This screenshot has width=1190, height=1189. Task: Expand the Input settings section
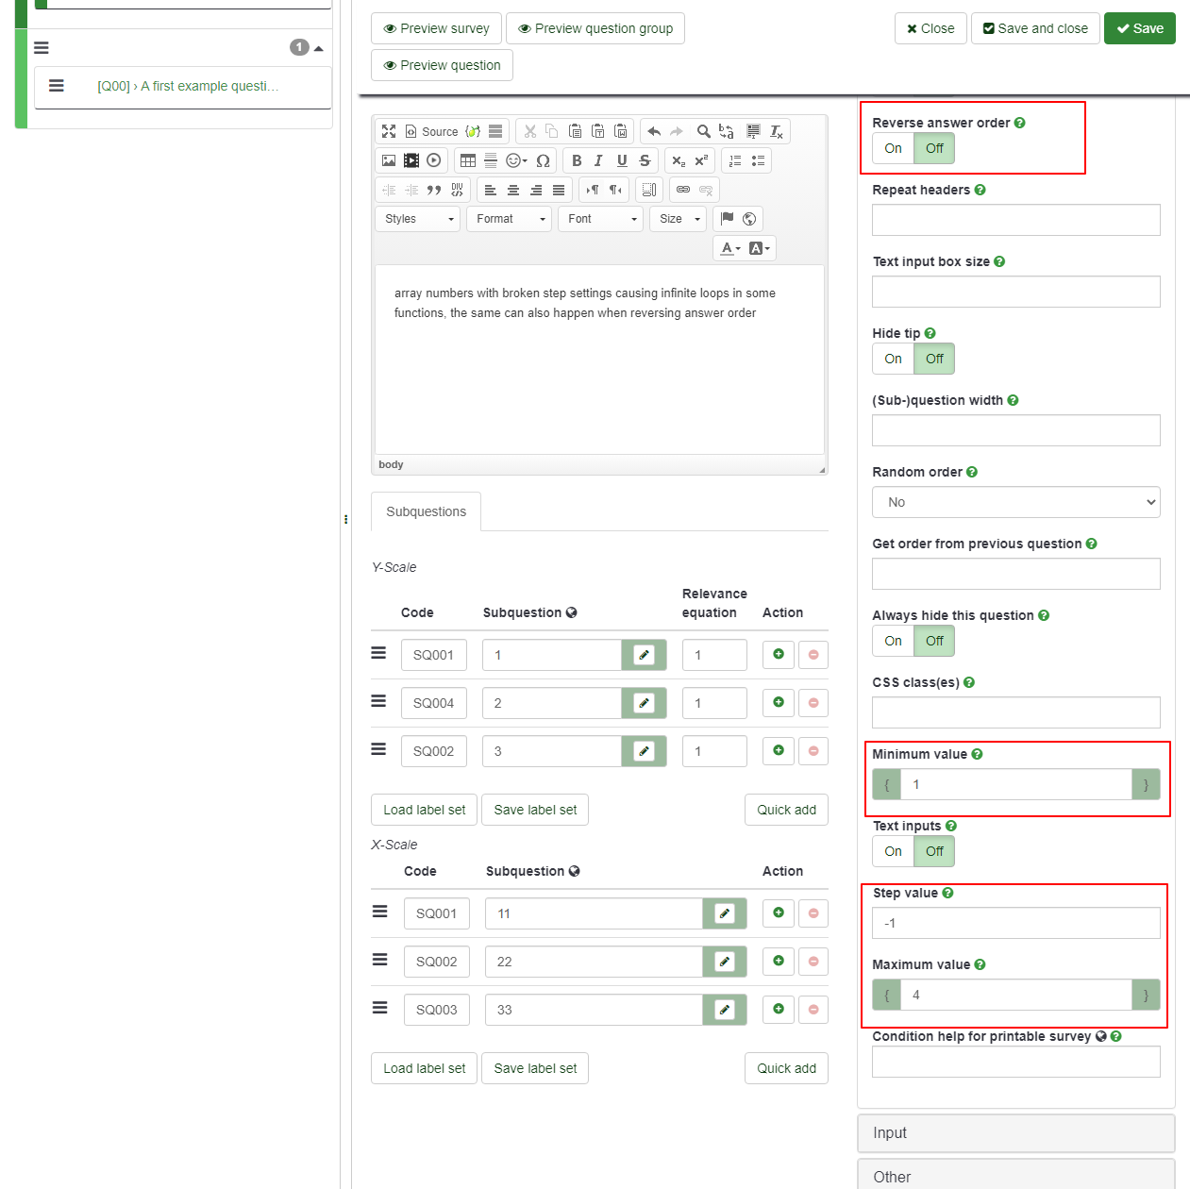1015,1132
